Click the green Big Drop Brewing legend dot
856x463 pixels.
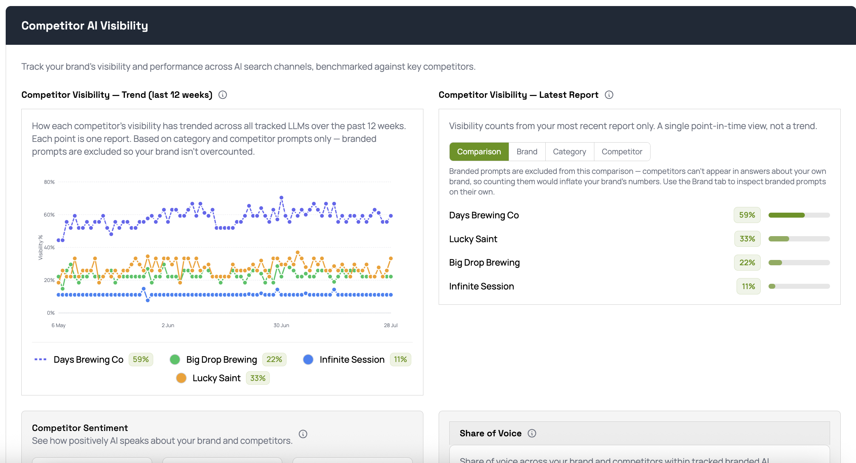(175, 360)
